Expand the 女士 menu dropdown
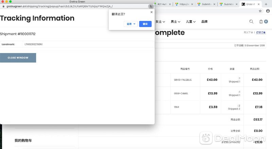This screenshot has width=272, height=149. click(x=160, y=22)
